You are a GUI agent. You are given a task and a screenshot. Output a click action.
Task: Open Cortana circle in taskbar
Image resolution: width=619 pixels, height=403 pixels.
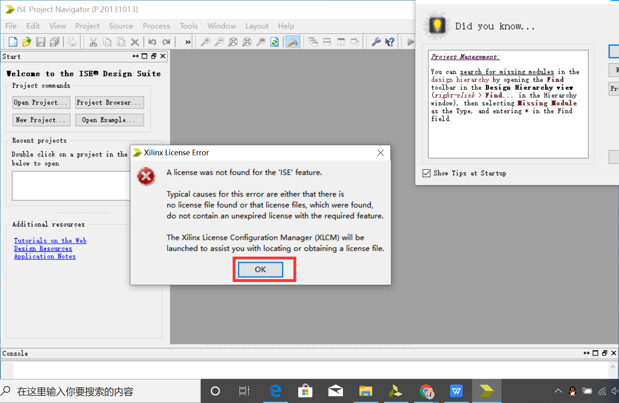coord(215,391)
